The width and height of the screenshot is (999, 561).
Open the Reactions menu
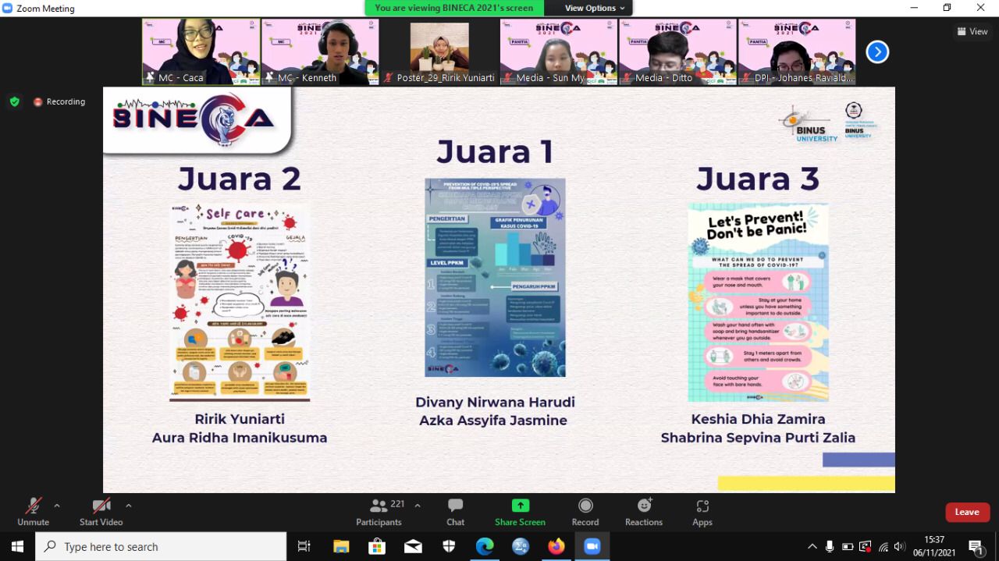coord(643,511)
